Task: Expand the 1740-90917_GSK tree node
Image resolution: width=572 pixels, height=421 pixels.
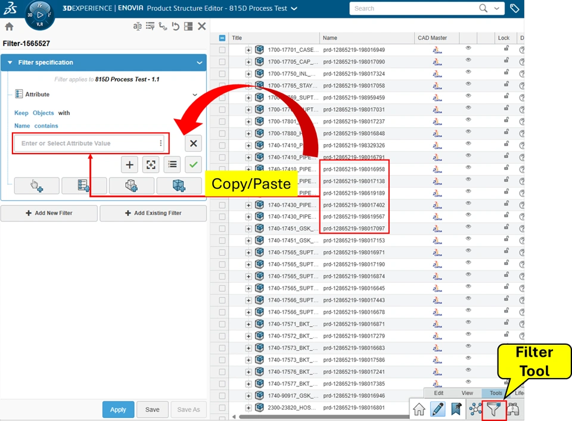Action: [x=248, y=396]
